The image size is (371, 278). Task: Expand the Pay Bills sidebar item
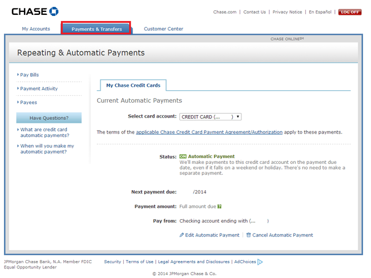tap(29, 75)
